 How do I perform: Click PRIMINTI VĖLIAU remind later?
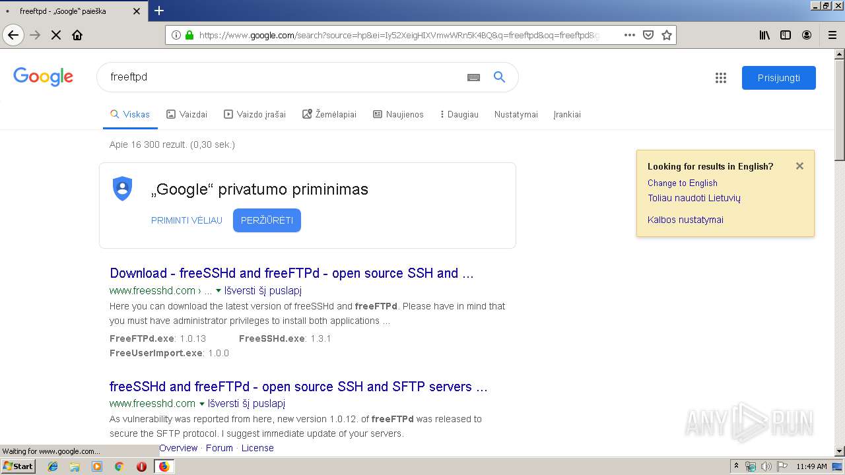point(187,220)
